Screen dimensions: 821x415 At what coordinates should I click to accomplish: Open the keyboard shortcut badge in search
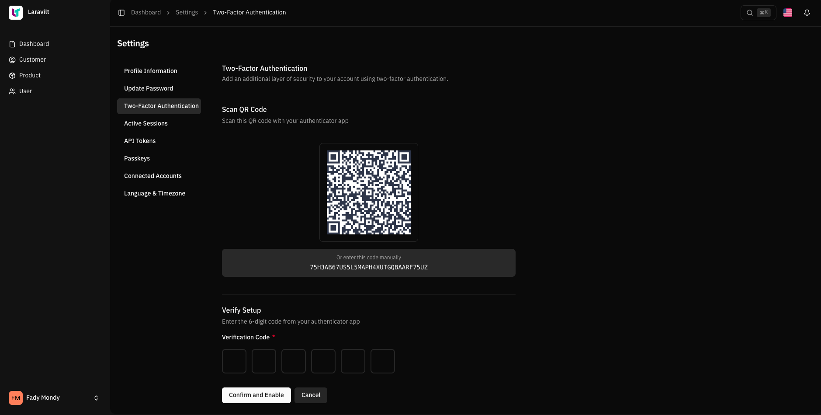(x=764, y=13)
